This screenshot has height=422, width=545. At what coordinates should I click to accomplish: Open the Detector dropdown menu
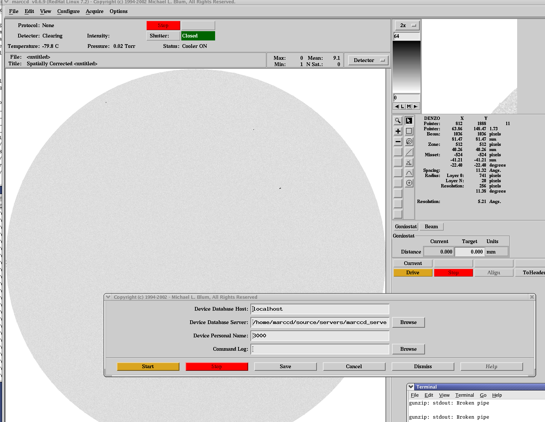point(368,60)
